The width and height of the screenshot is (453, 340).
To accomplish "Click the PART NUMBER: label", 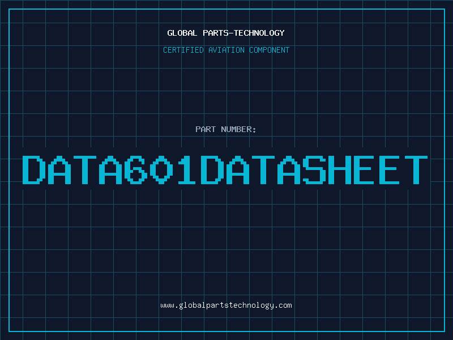I will [226, 129].
